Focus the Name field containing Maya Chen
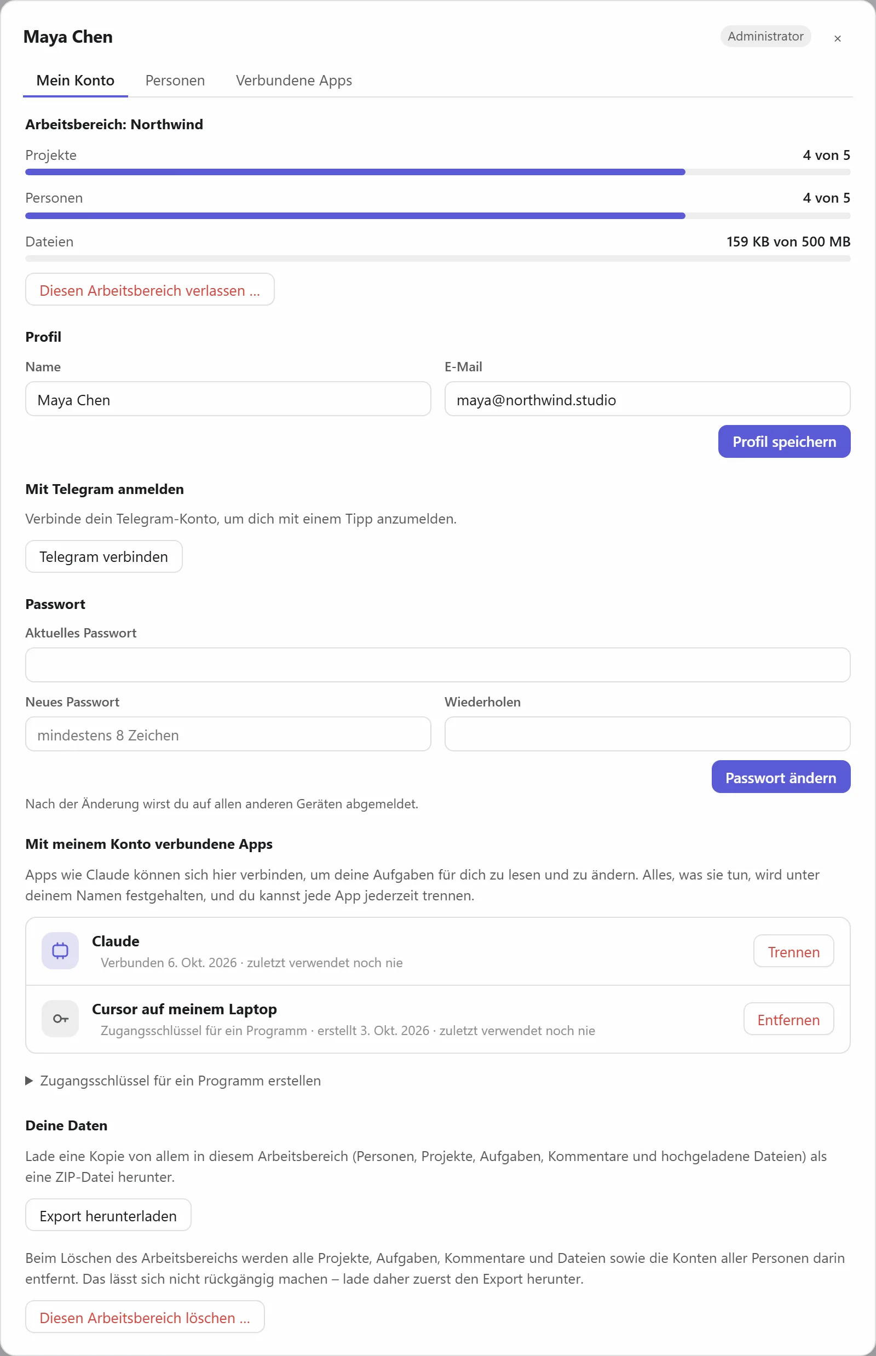The height and width of the screenshot is (1356, 876). click(228, 399)
